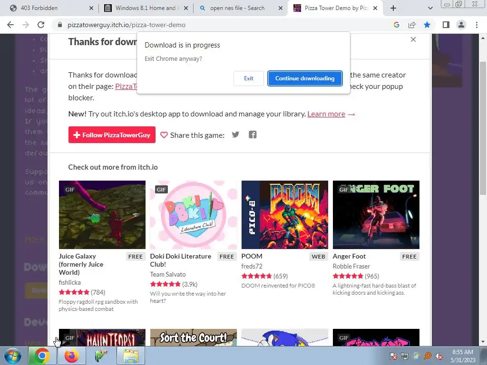The image size is (487, 365).
Task: Close the Thanks for downloading overlay
Action: click(413, 39)
